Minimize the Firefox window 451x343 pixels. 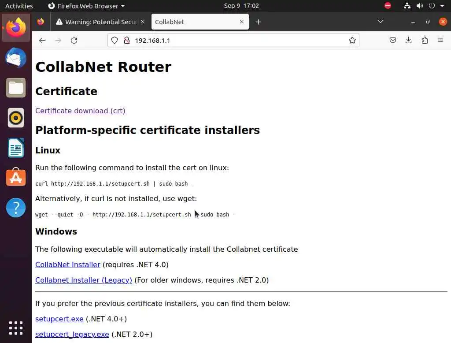point(413,22)
